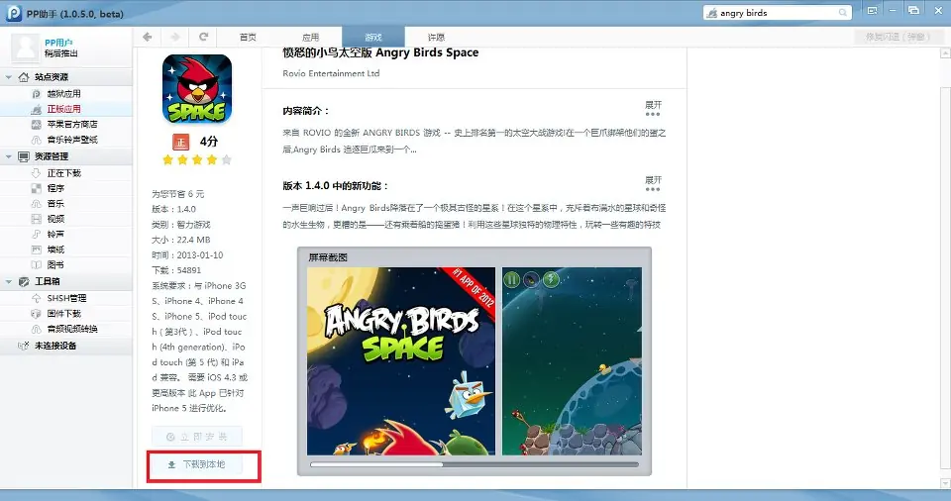This screenshot has height=501, width=951.
Task: Collapse the 工具箱 section
Action: pos(9,281)
